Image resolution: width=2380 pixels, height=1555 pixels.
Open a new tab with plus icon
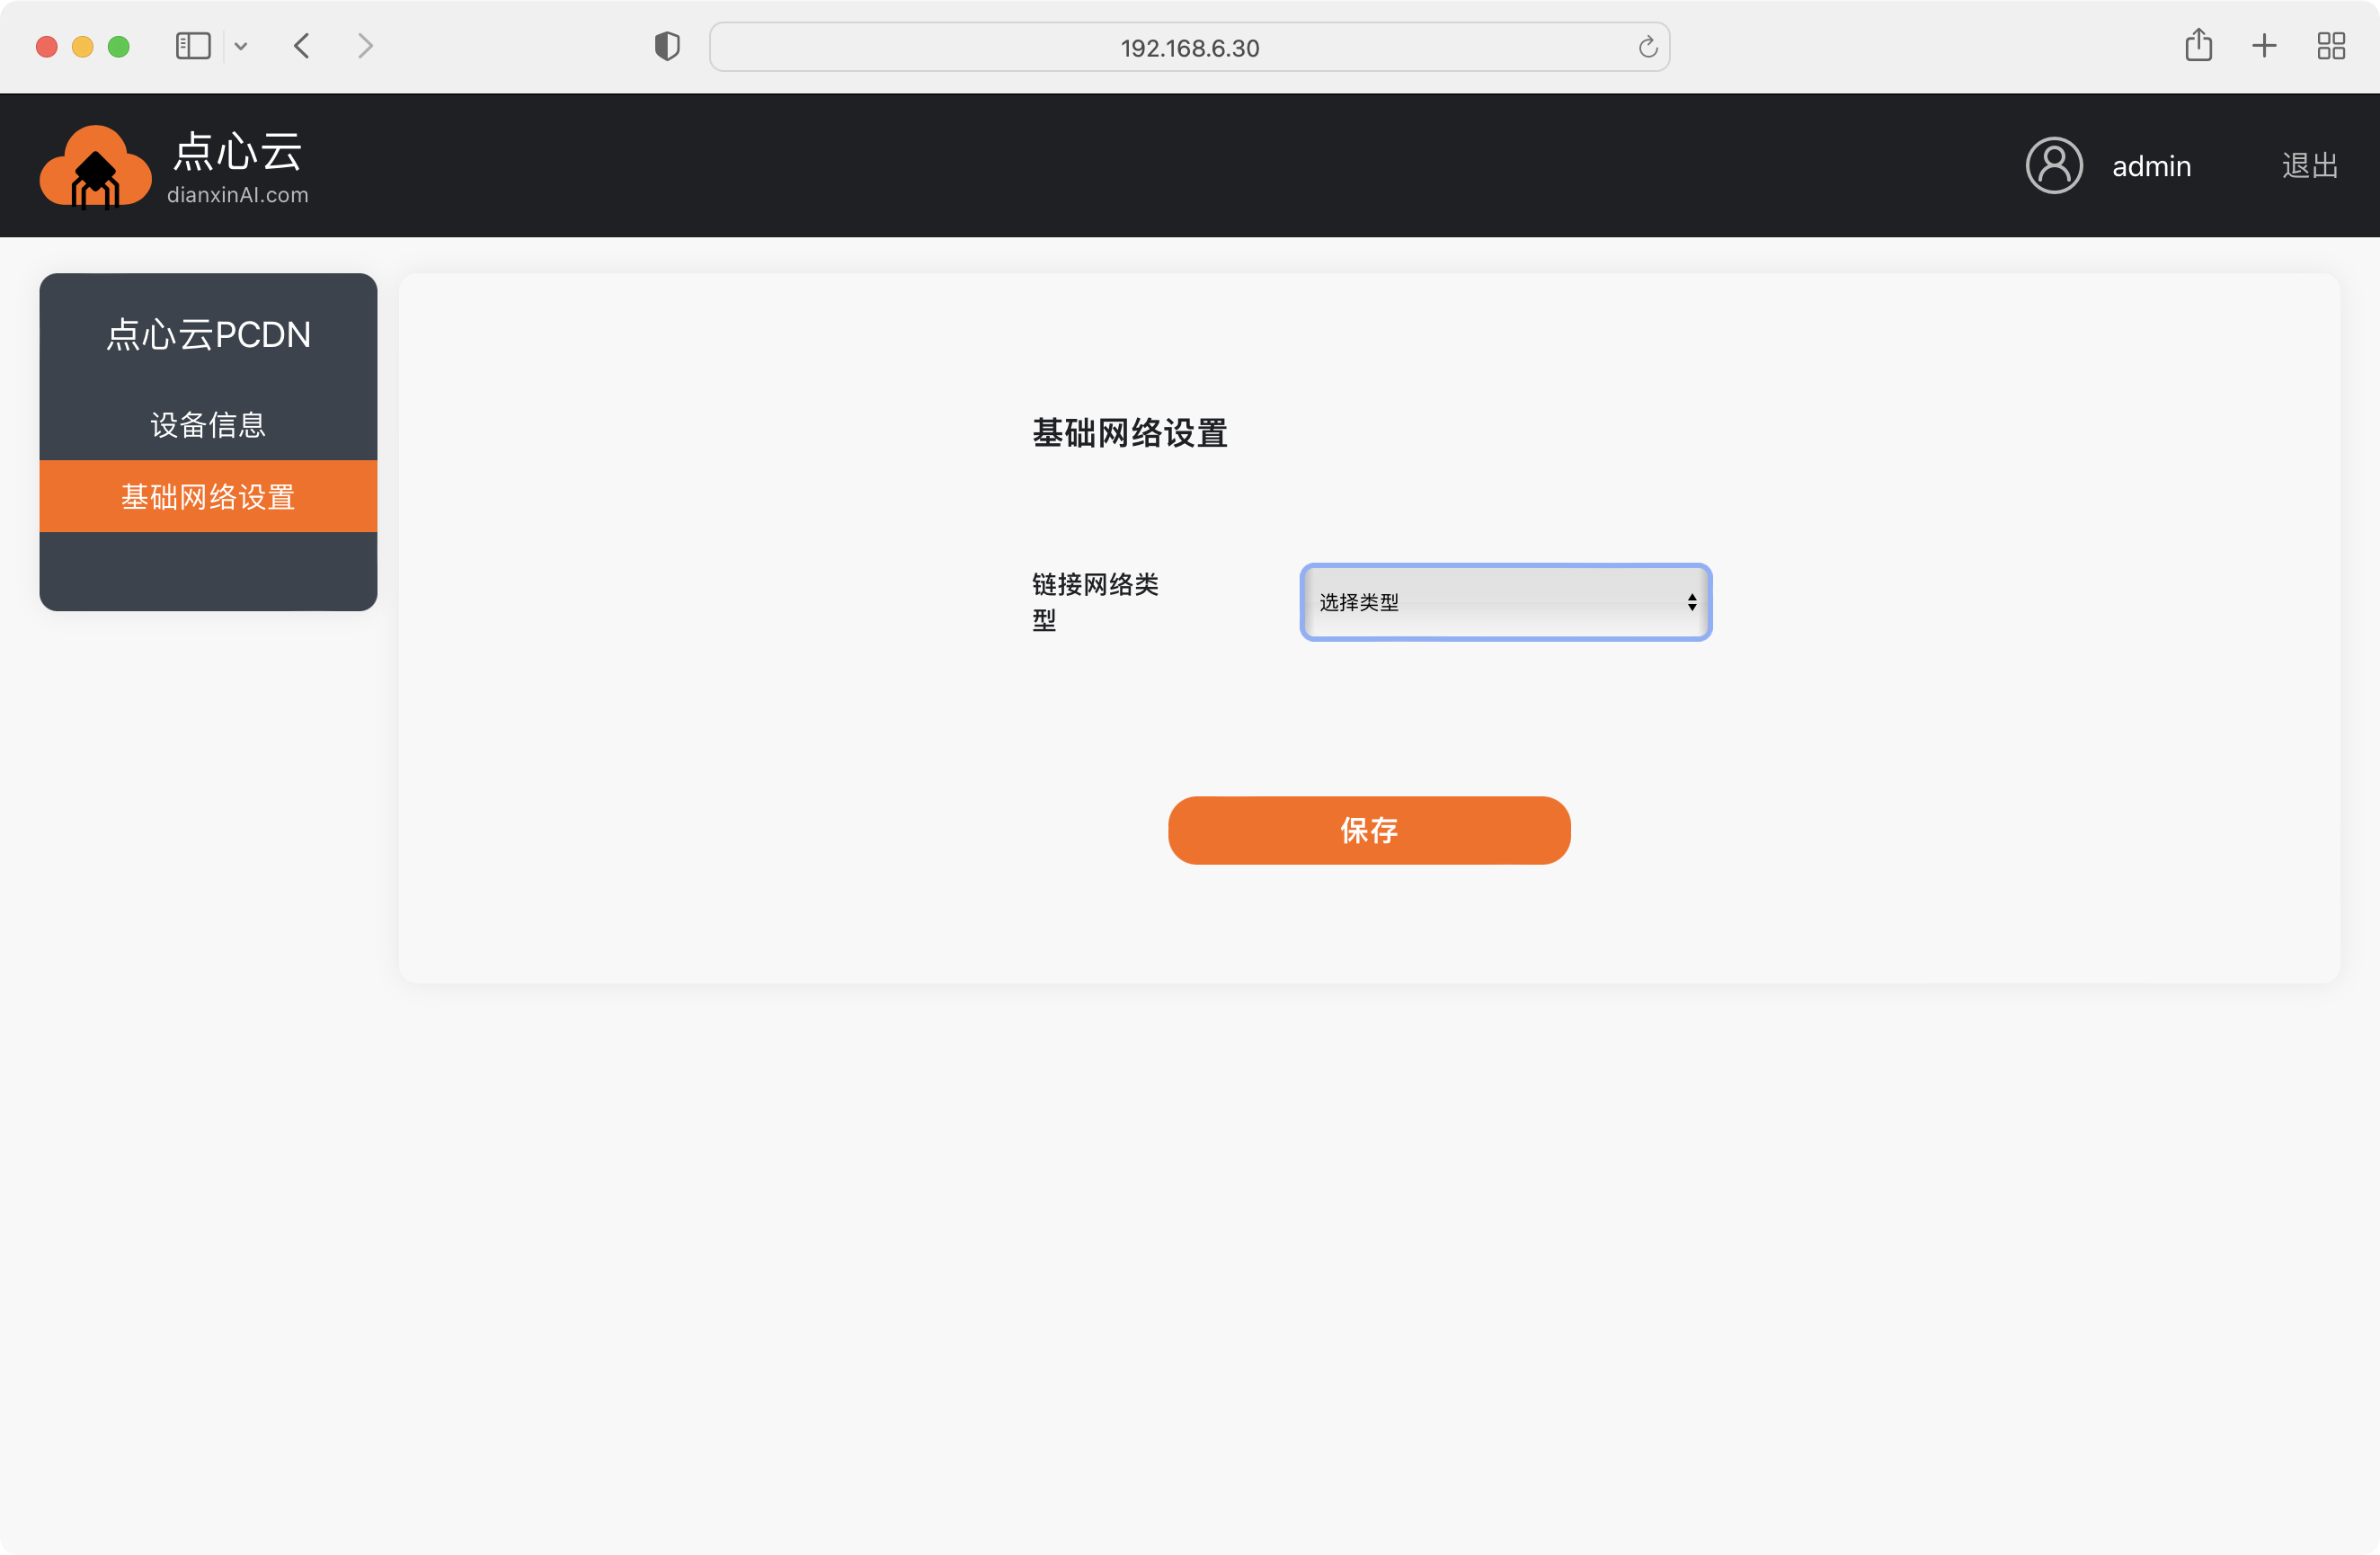pyautogui.click(x=2264, y=46)
